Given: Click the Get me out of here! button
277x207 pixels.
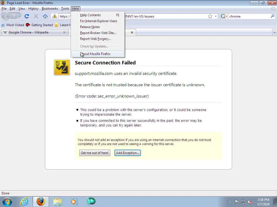Looking at the screenshot, I should point(95,153).
